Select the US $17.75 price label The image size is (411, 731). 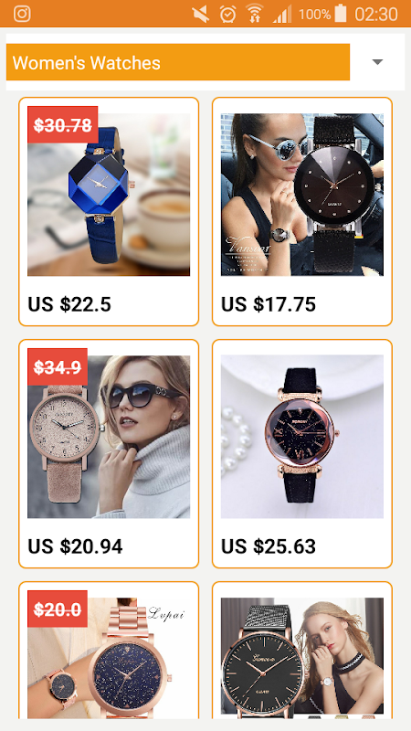pos(269,305)
